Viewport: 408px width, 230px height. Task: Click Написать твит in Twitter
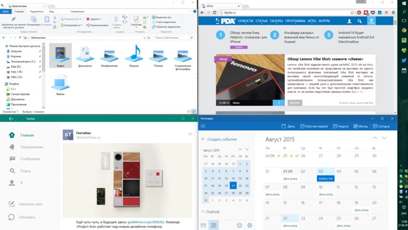point(25,204)
